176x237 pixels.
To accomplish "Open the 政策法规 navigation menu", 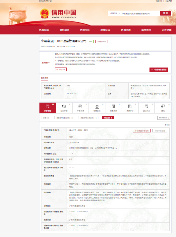I will (x=105, y=30).
